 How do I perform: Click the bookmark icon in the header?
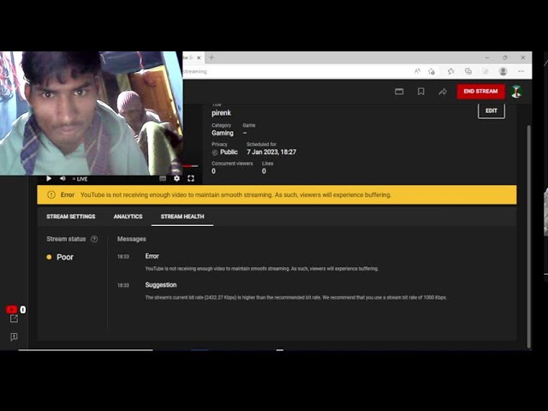[x=421, y=91]
